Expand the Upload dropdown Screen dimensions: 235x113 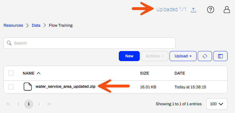pyautogui.click(x=183, y=56)
